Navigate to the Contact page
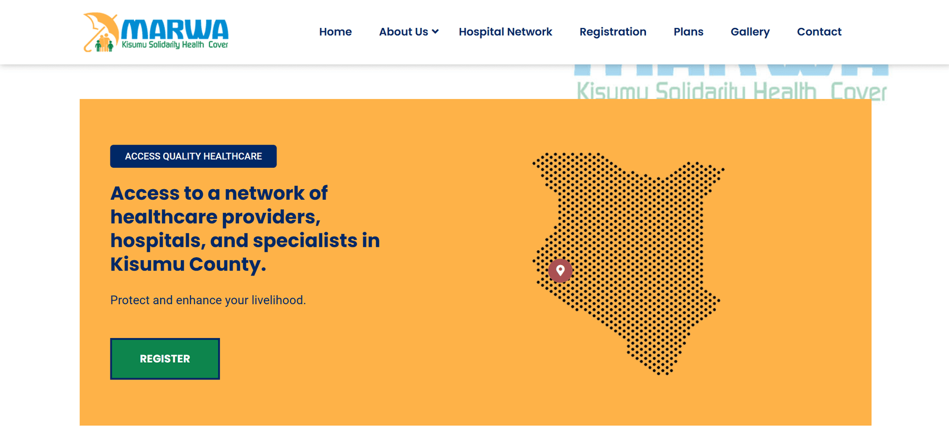Viewport: 949px width, 434px height. pos(819,32)
